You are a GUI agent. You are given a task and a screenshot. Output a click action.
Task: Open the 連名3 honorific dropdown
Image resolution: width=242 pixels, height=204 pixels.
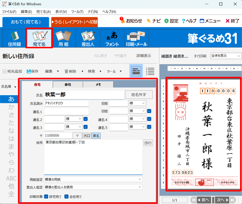pos(74,127)
